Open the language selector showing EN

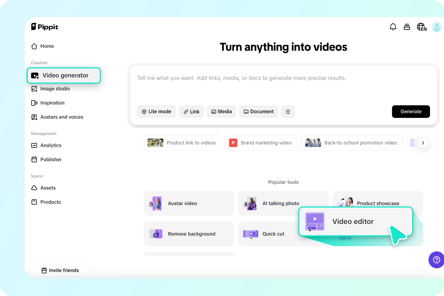[422, 27]
